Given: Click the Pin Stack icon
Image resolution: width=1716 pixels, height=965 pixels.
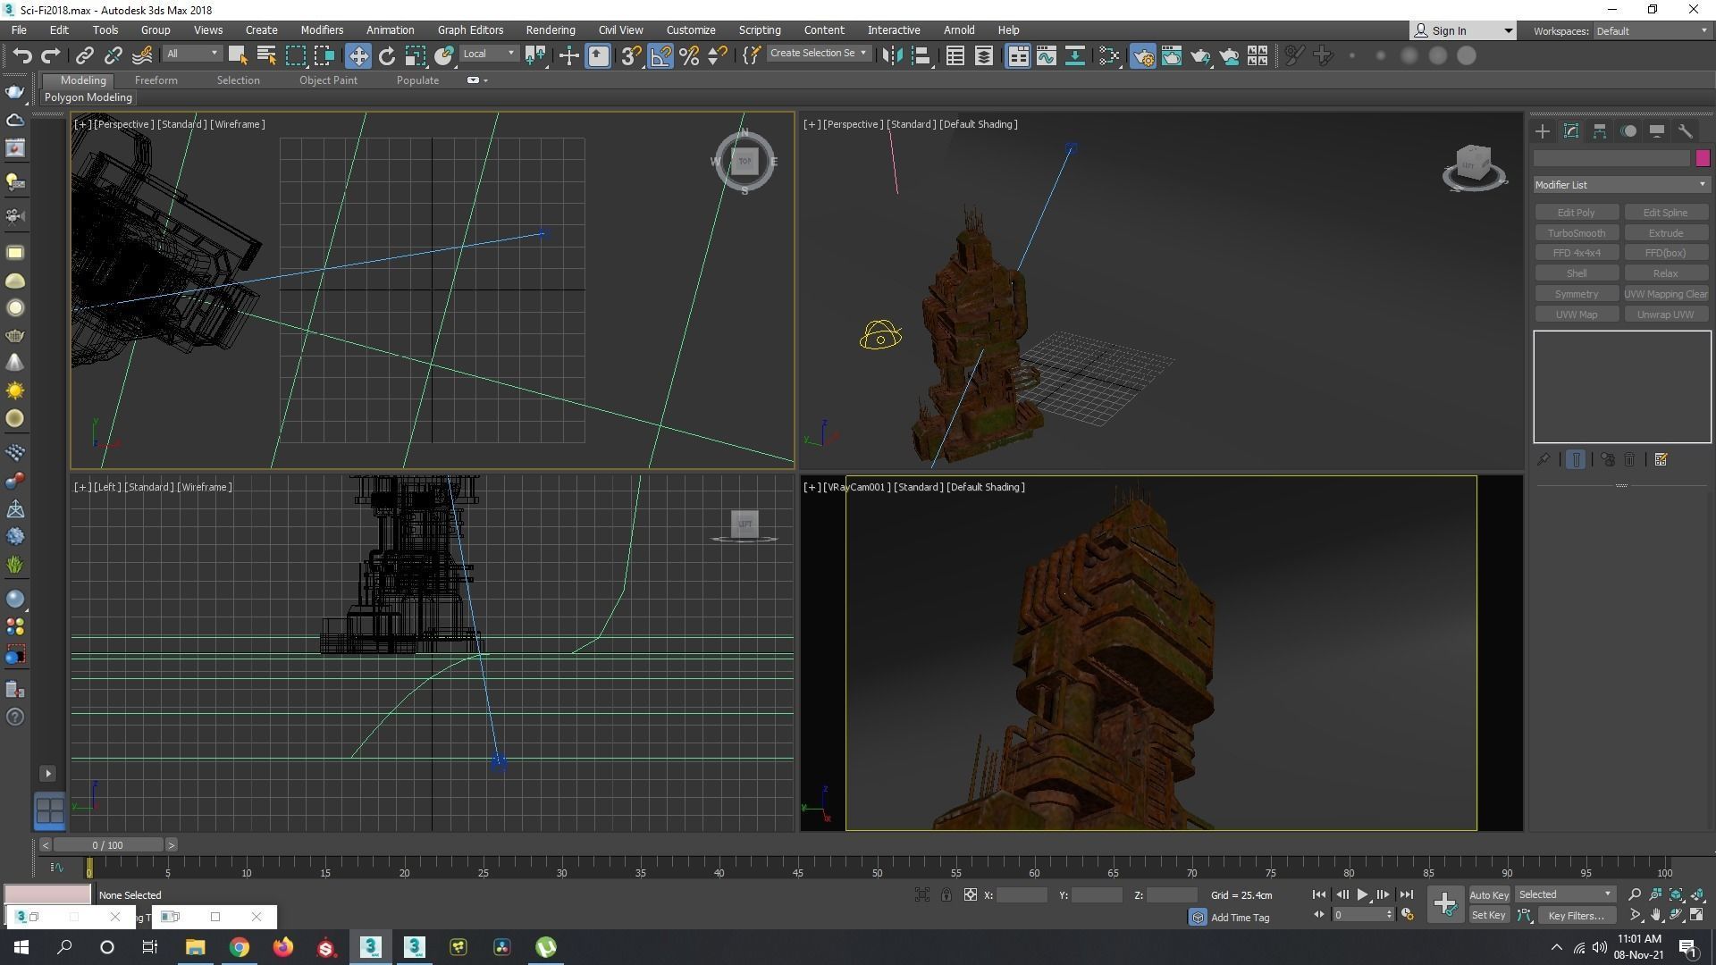Looking at the screenshot, I should click(1544, 459).
